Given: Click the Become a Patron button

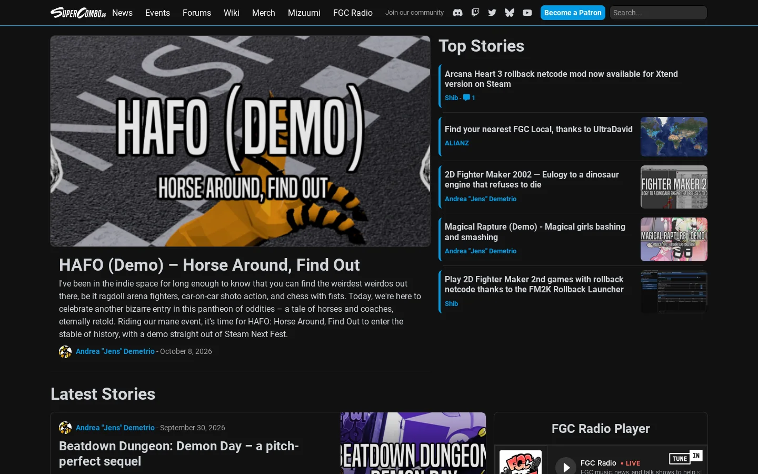Looking at the screenshot, I should click(x=573, y=13).
